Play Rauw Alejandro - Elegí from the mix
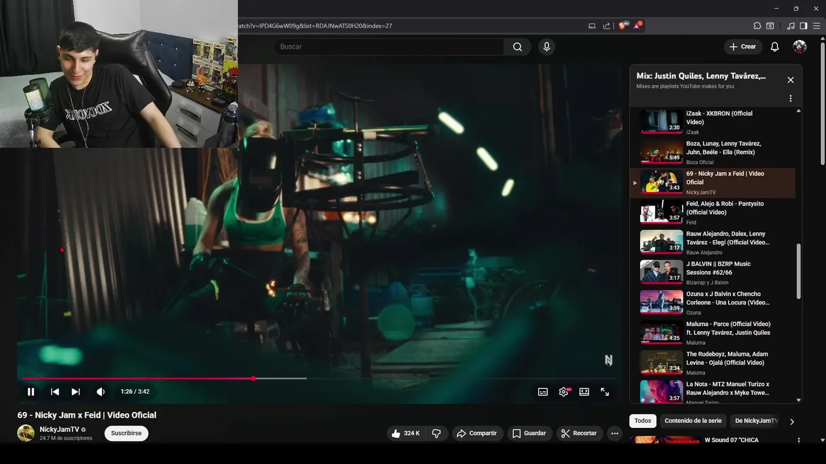 [712, 242]
